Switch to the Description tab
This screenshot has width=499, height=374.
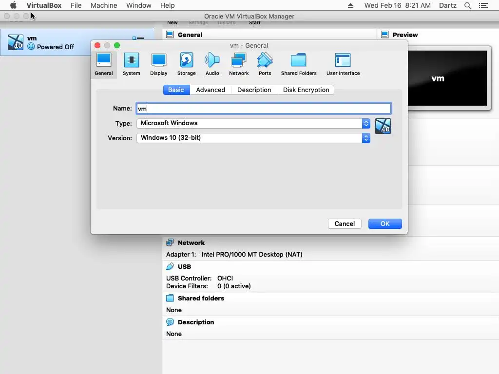coord(254,90)
